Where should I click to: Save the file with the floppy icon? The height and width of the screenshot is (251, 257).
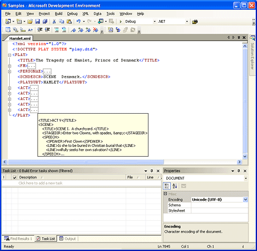pos(38,21)
